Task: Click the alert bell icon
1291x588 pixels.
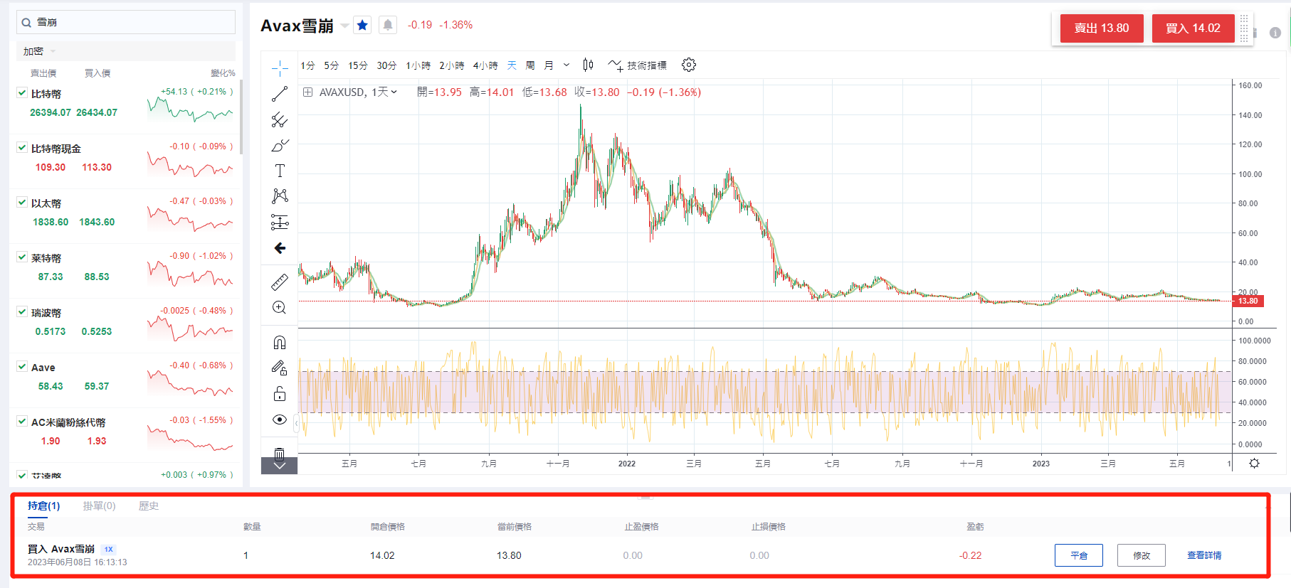Action: coord(388,26)
